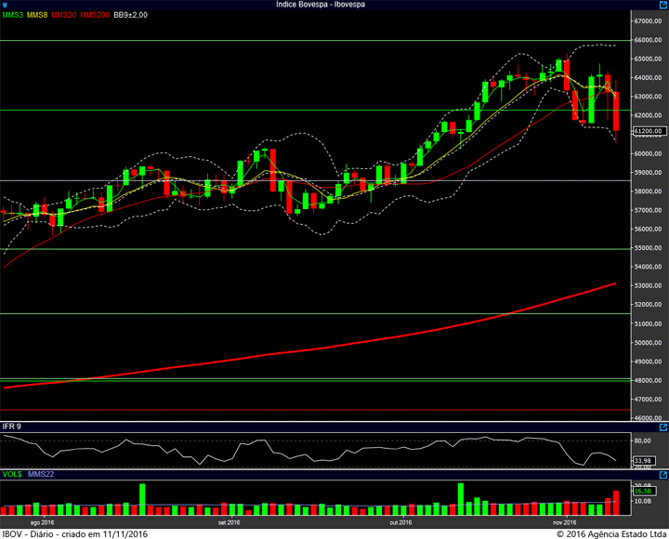Screen dimensions: 669x539
Task: Click the set 2016 date label
Action: [229, 522]
